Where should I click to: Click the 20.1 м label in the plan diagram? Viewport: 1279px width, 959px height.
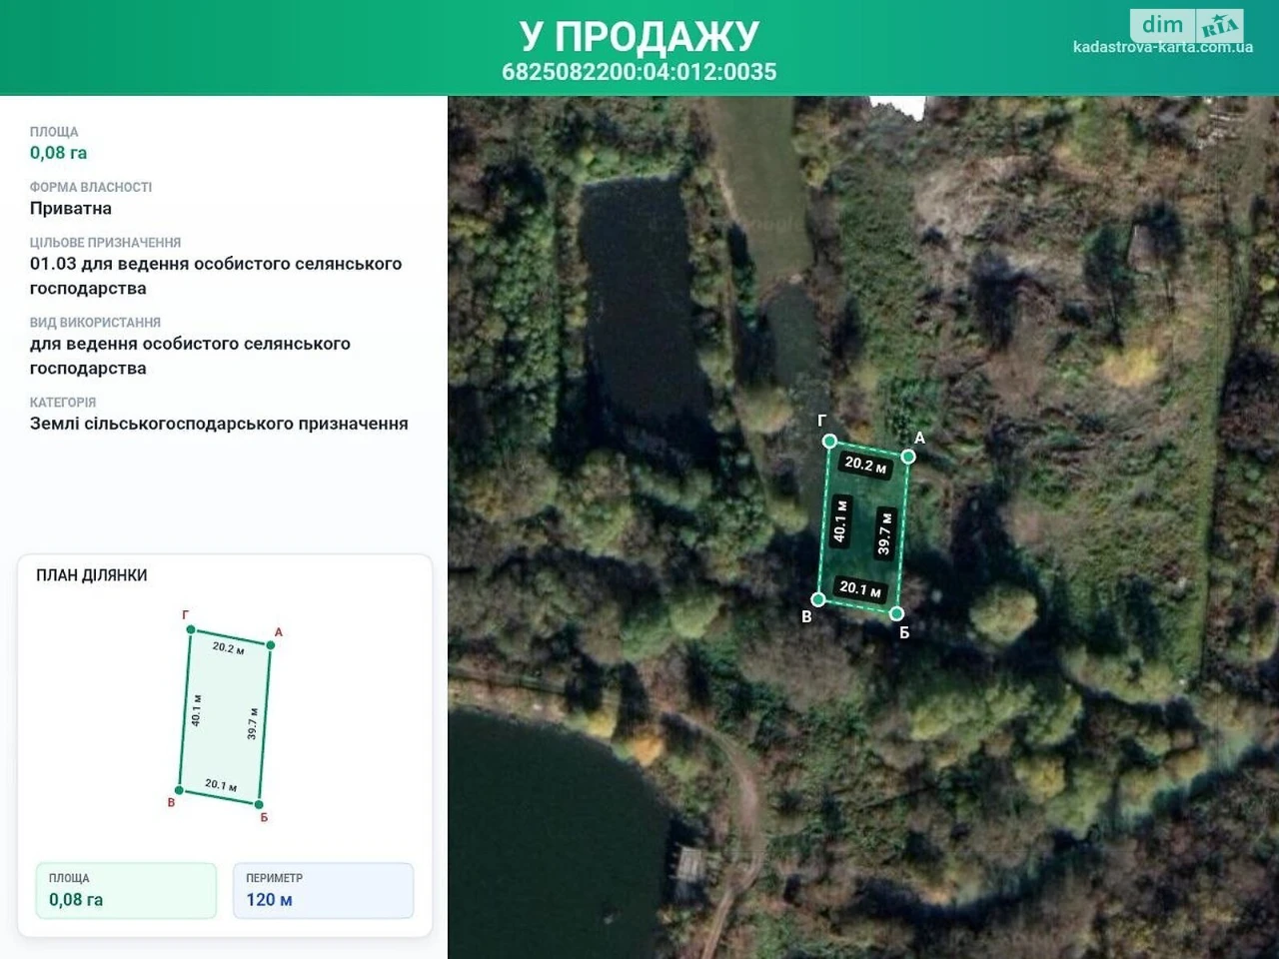pyautogui.click(x=221, y=785)
